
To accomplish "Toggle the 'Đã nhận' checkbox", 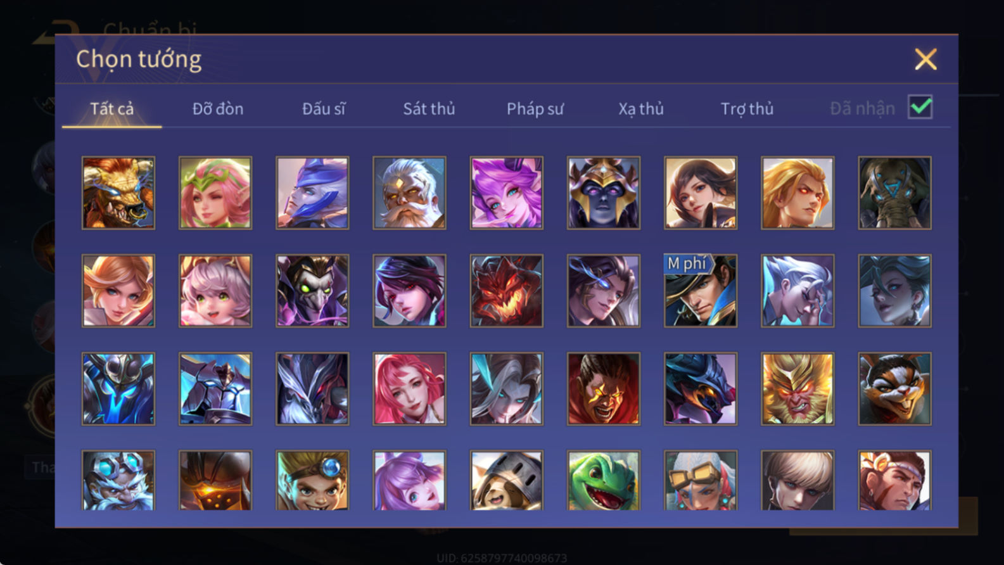I will pyautogui.click(x=920, y=107).
